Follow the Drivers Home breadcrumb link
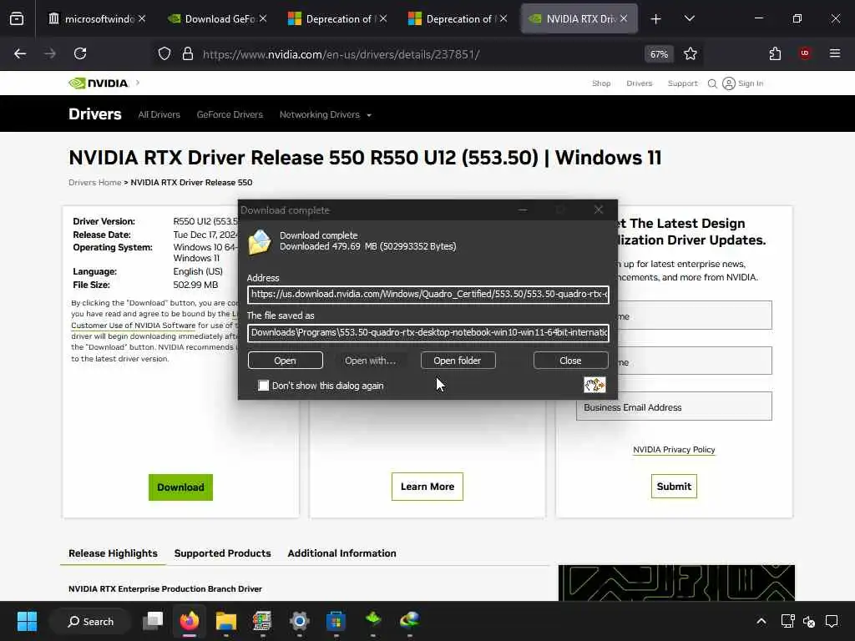This screenshot has height=641, width=855. coord(95,183)
